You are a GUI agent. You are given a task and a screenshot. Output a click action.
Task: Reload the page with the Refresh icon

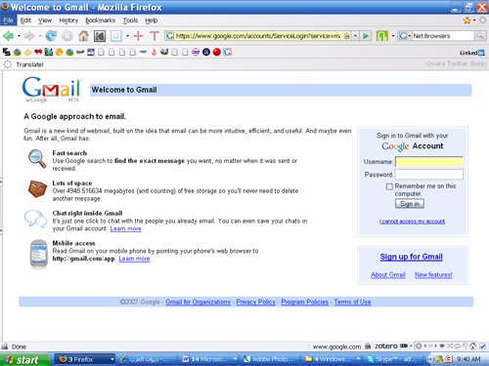(51, 36)
